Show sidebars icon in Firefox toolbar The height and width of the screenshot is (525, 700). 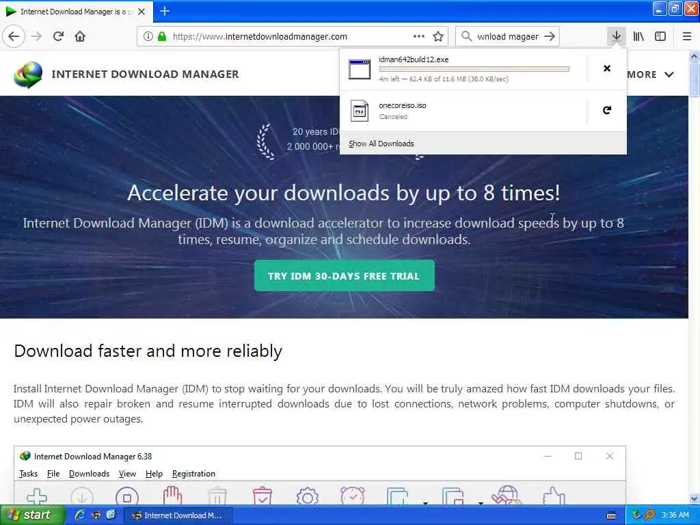coord(660,37)
